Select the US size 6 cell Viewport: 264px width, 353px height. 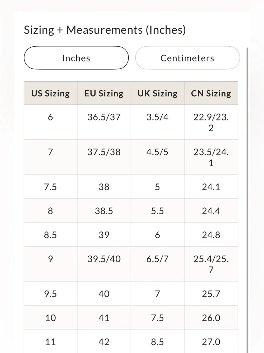click(x=50, y=122)
